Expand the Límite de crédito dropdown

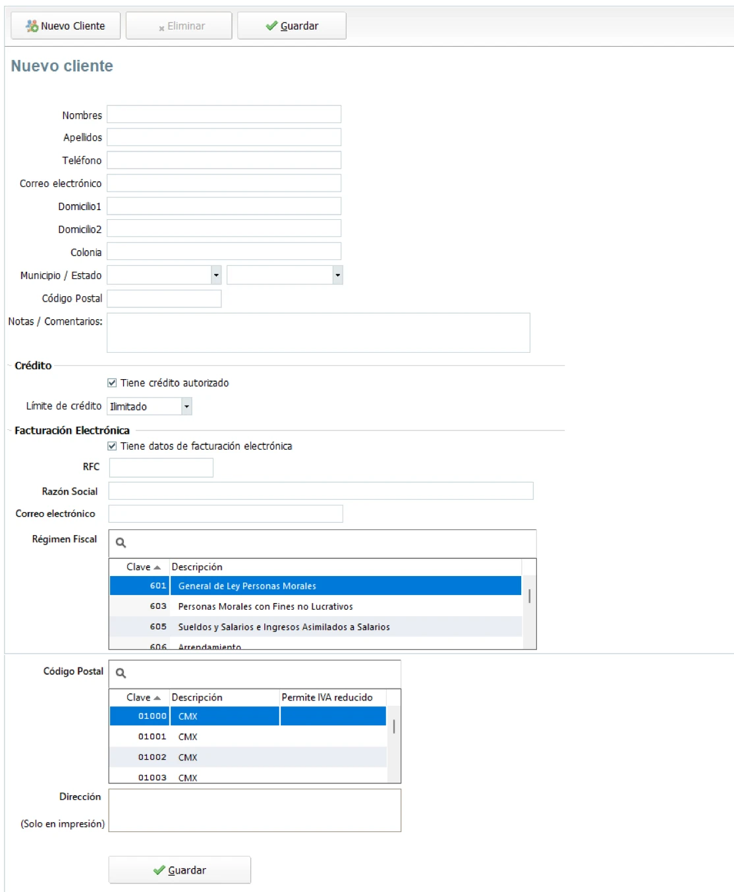pos(186,406)
